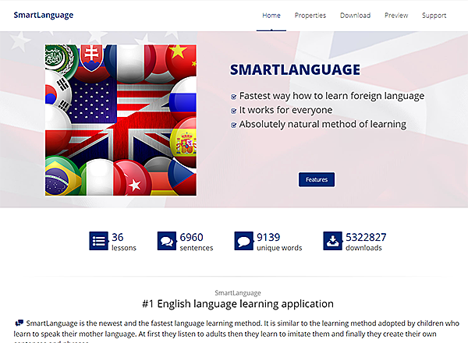
Task: Go to the Properties menu item
Action: 310,15
